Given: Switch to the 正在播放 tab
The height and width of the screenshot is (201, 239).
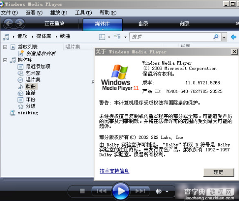Looking at the screenshot, I should point(54,23).
